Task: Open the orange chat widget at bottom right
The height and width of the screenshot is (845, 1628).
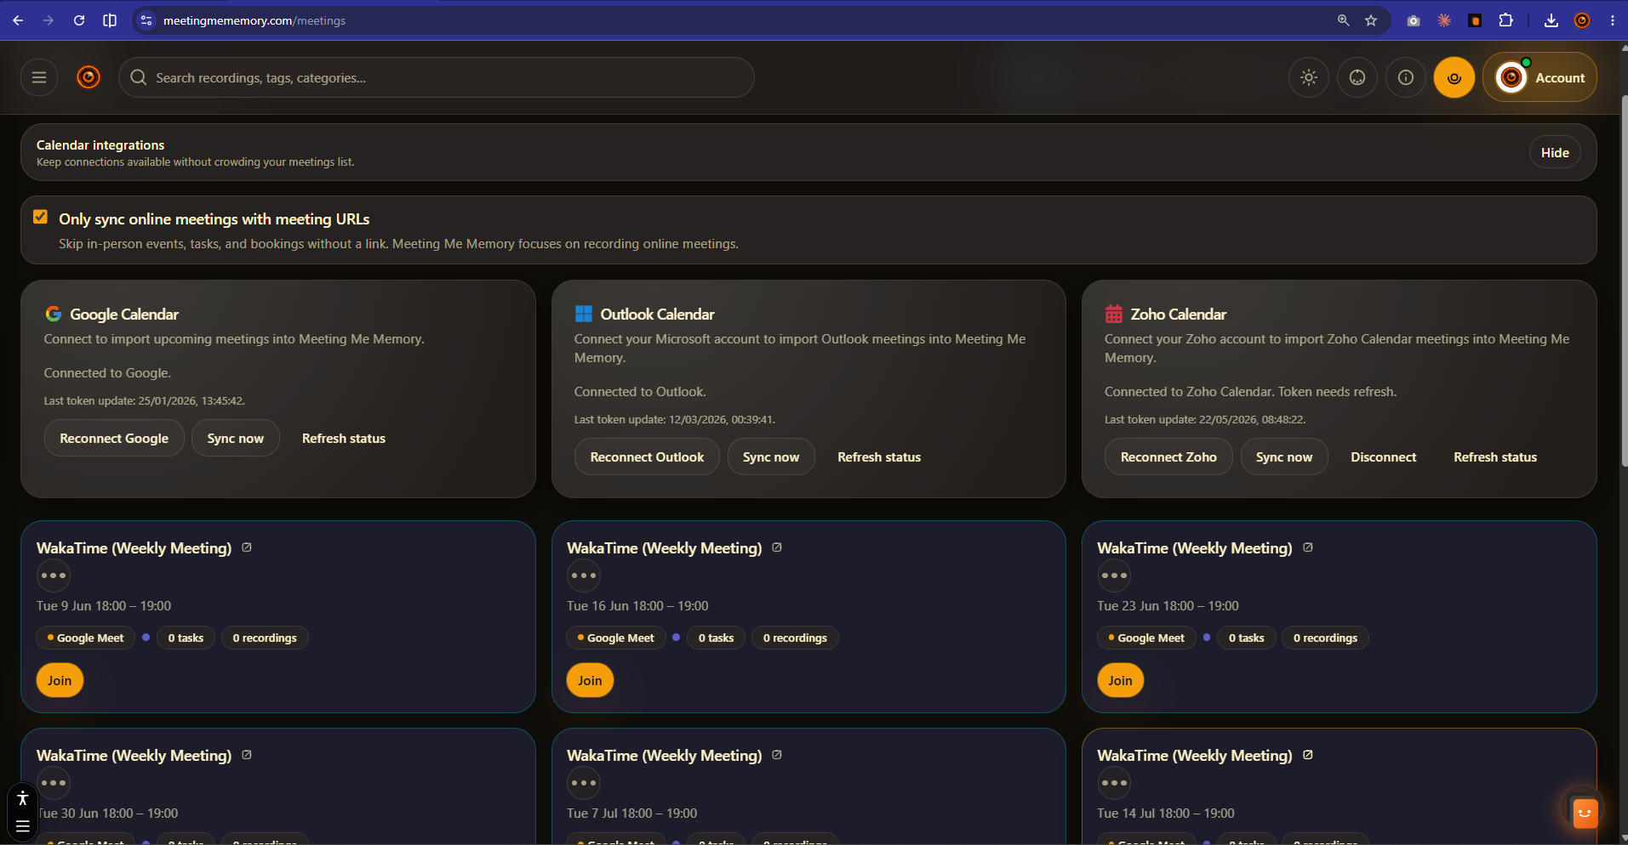Action: coord(1584,812)
